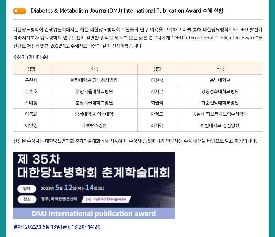Select table cell 이현승

tap(157, 80)
